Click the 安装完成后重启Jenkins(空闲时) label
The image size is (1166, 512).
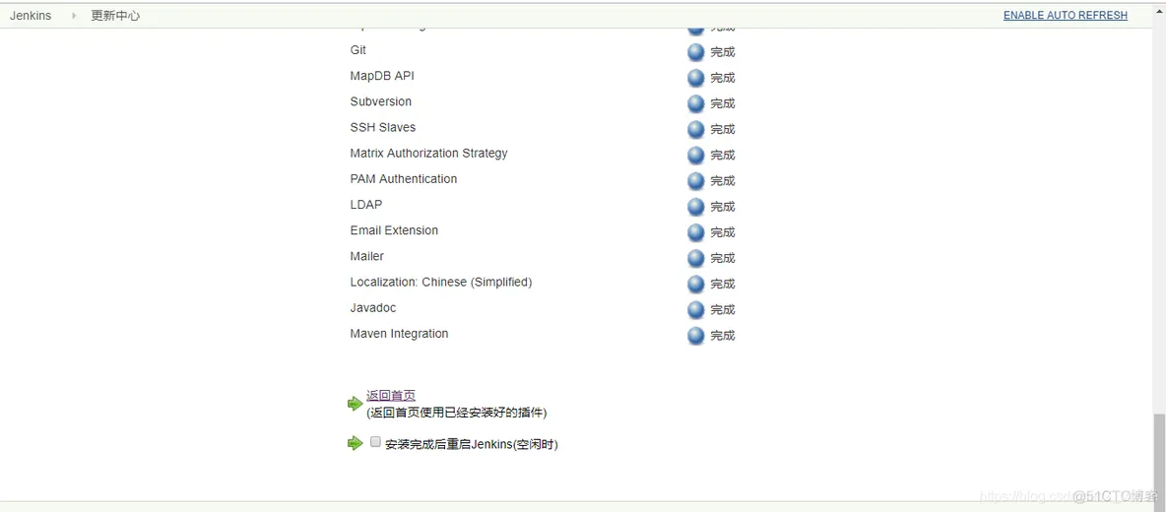point(472,444)
